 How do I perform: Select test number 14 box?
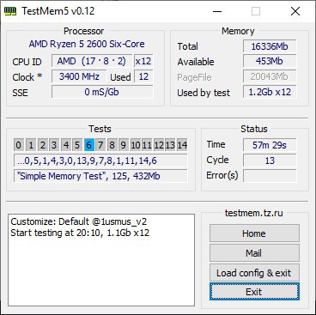(182, 145)
